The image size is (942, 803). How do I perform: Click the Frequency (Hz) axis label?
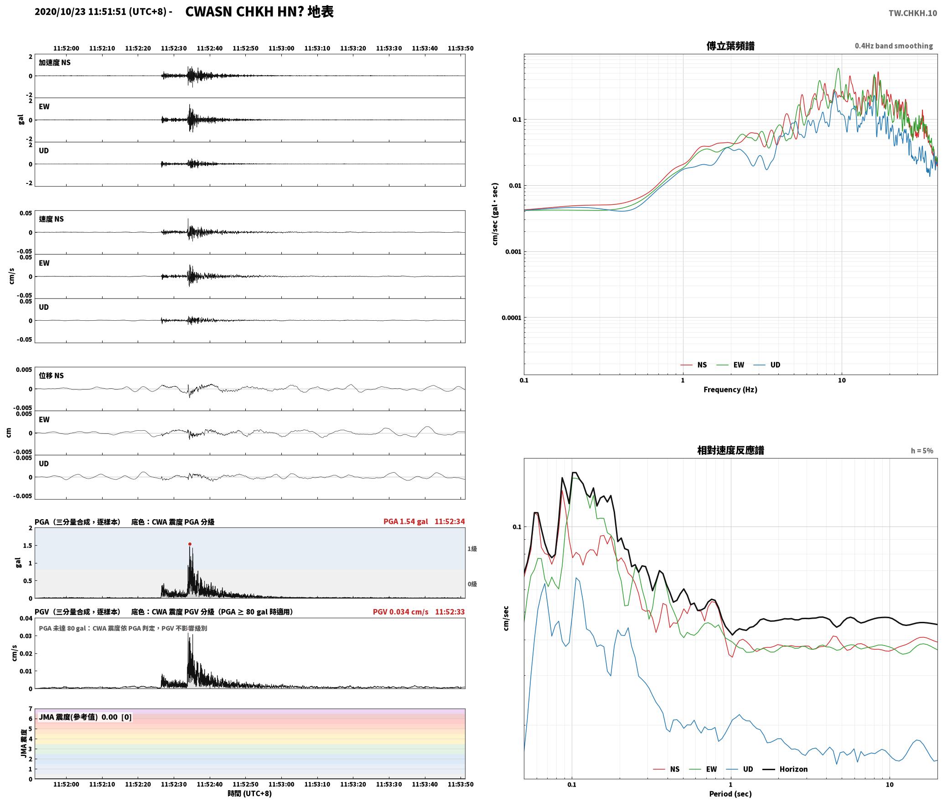coord(730,390)
